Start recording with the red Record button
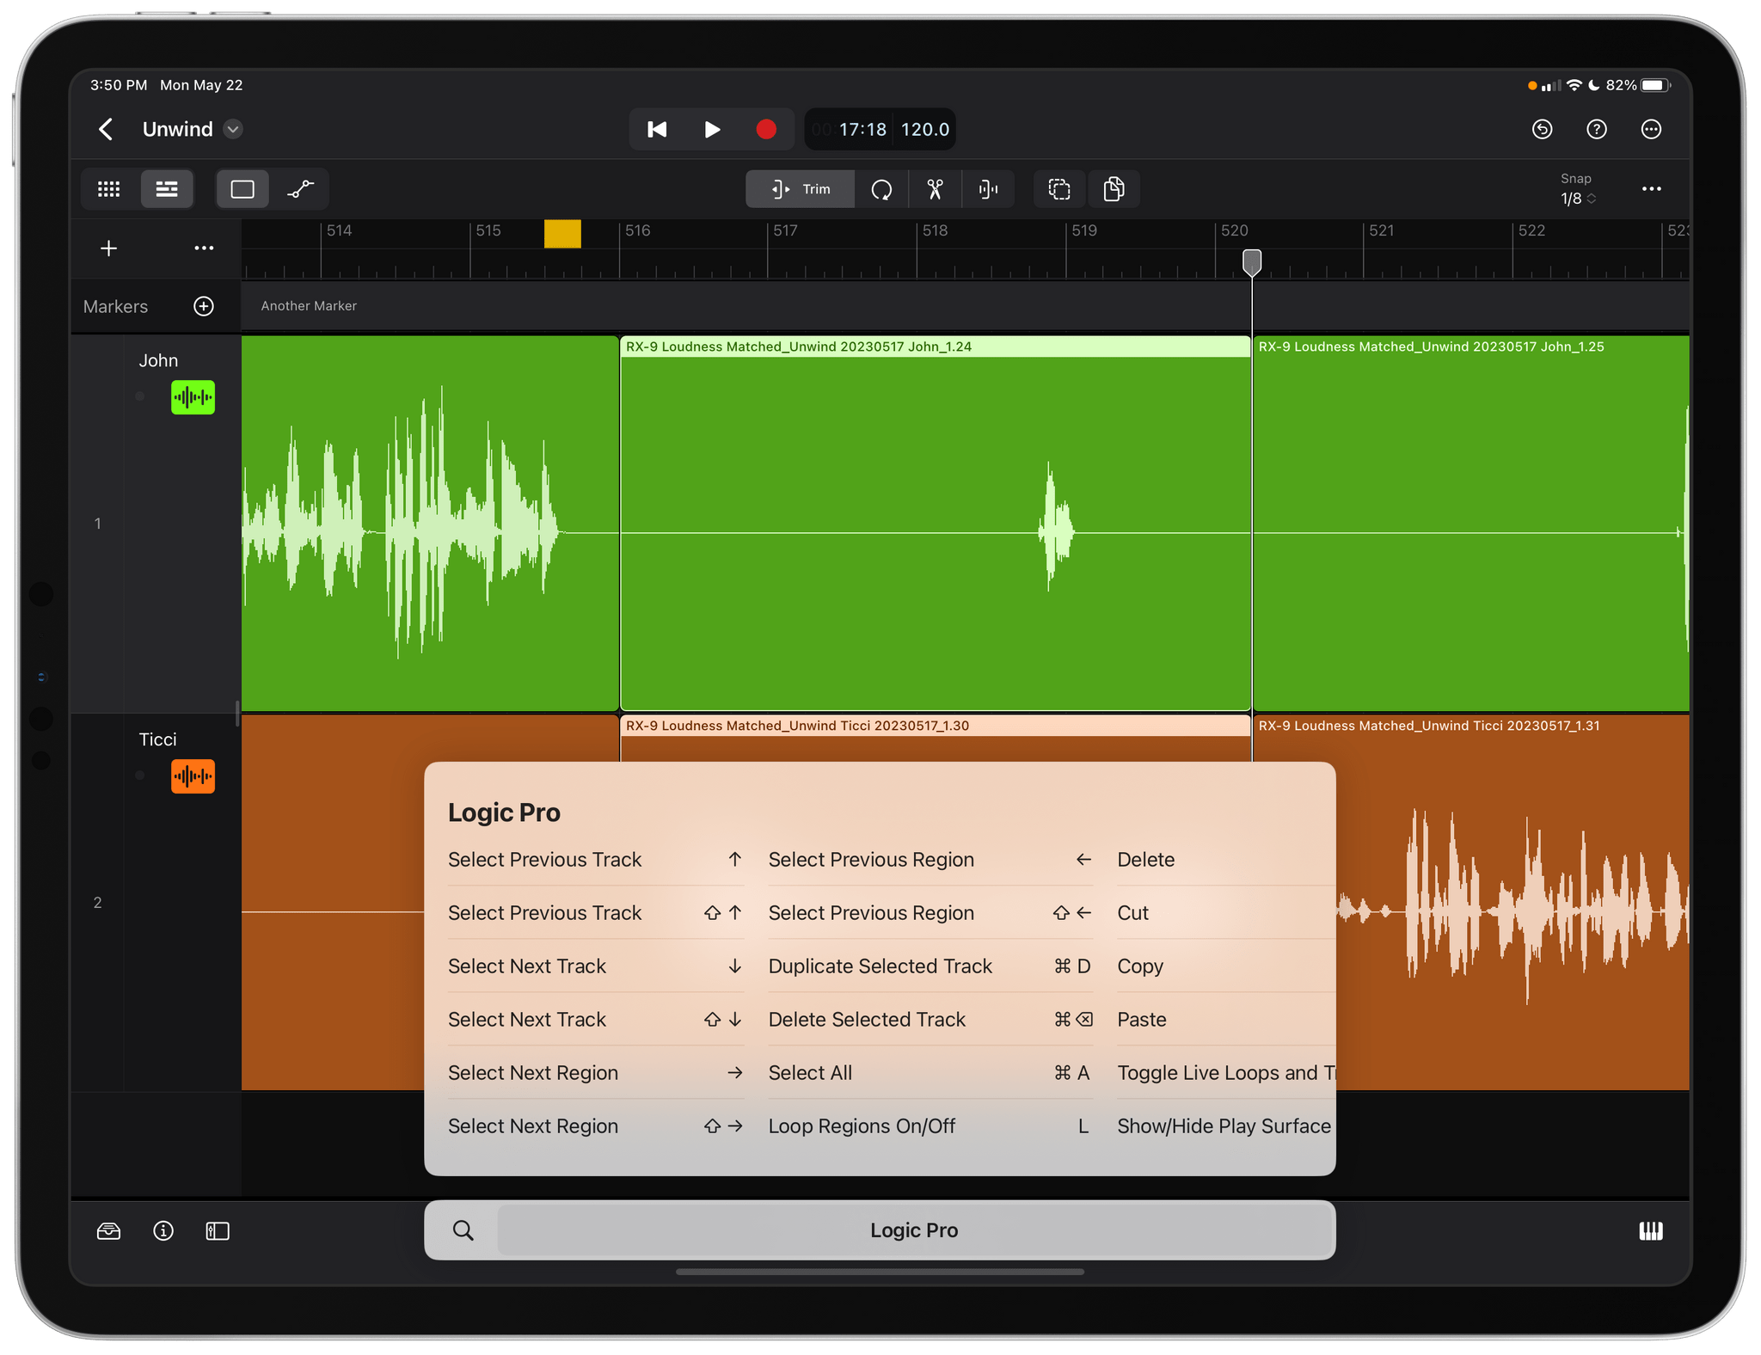1761x1355 pixels. coord(766,129)
